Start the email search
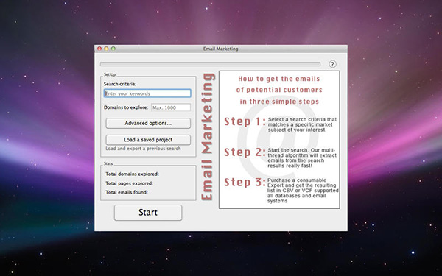The height and width of the screenshot is (276, 442). click(148, 213)
